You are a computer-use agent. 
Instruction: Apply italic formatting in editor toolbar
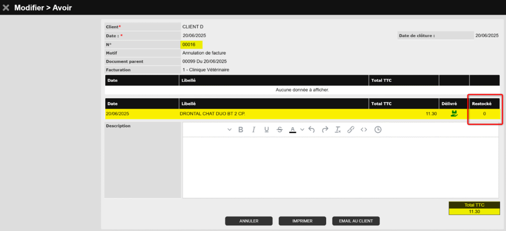pyautogui.click(x=254, y=130)
